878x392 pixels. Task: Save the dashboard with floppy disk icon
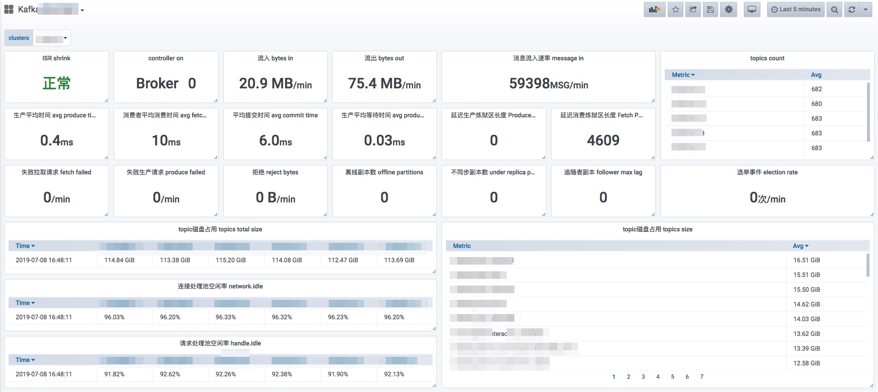(x=710, y=10)
